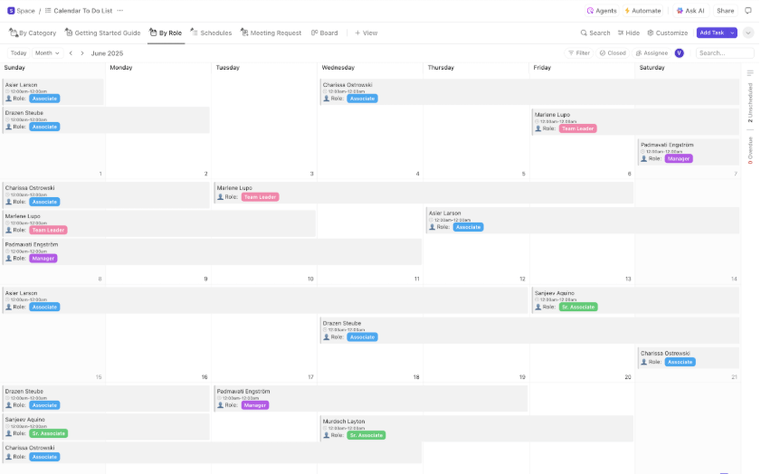
Task: Open Marlene Lupo task starting Tuesday June 10
Action: coord(423,193)
